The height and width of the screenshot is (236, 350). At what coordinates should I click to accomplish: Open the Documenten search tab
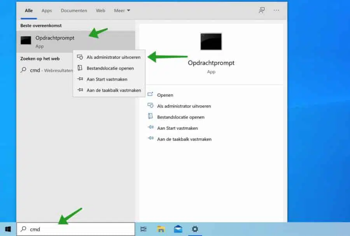(x=74, y=11)
